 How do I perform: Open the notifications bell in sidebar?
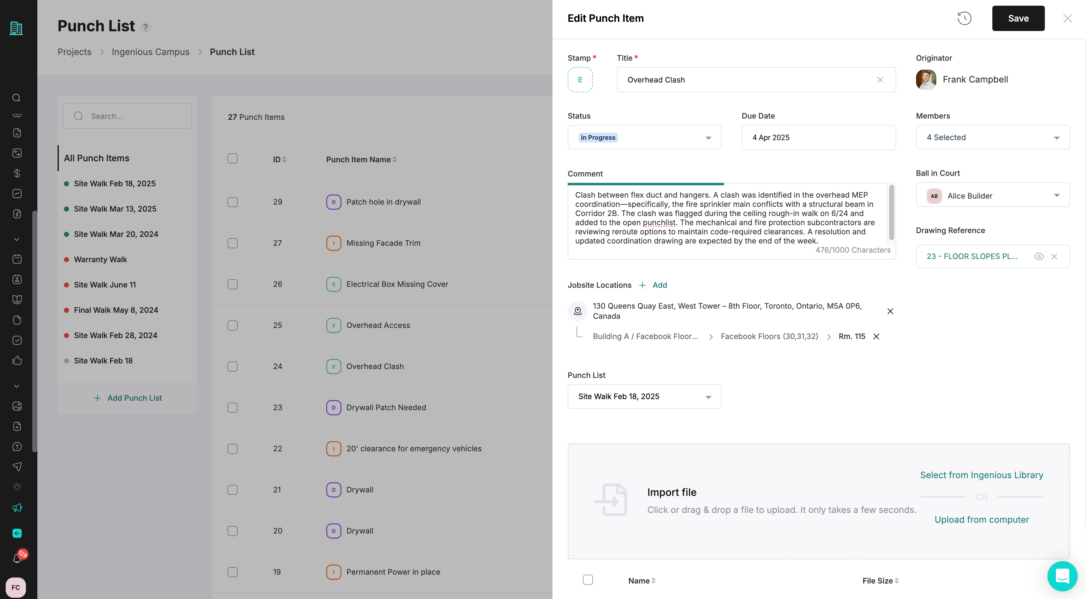pyautogui.click(x=17, y=558)
